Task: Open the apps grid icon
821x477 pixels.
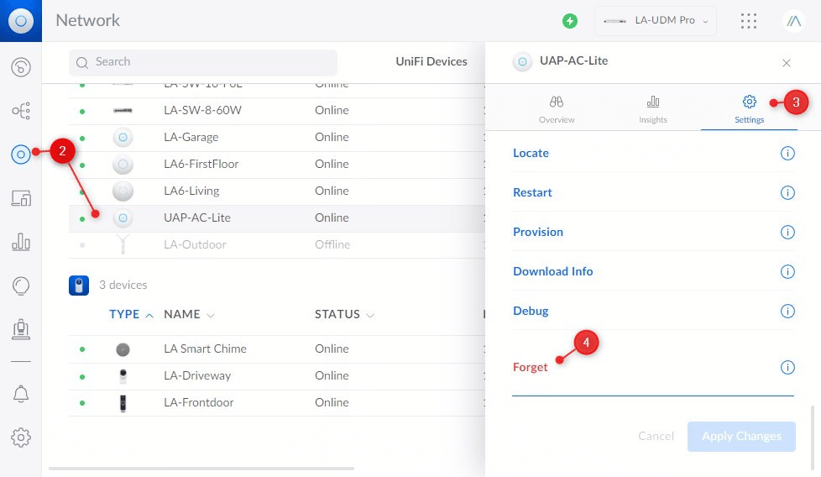Action: pos(749,21)
